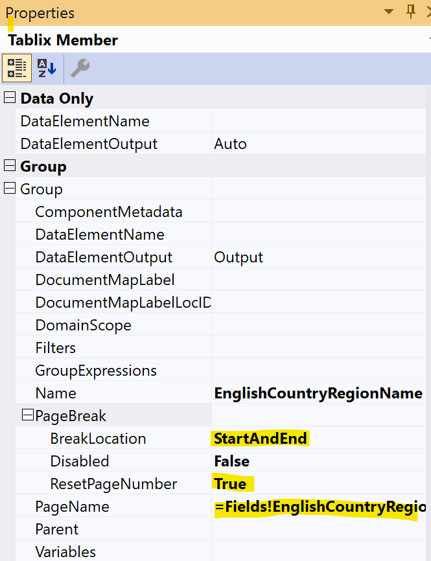Screen dimensions: 431x561
Task: Select the Filters property row
Action: pos(220,348)
